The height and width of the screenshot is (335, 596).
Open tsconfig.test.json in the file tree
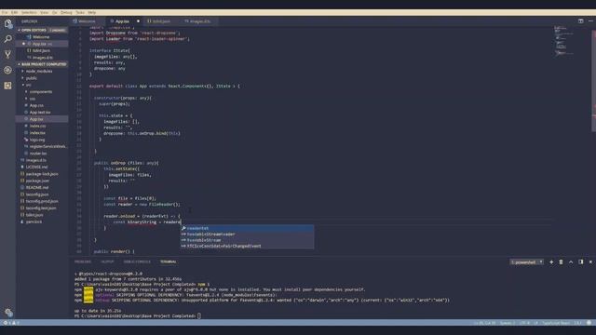tap(41, 208)
